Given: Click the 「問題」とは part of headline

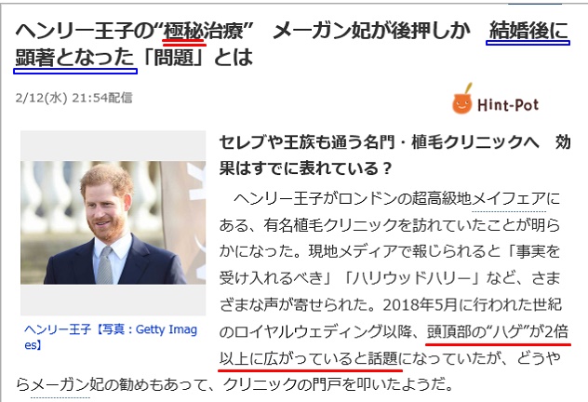Looking at the screenshot, I should 197,58.
